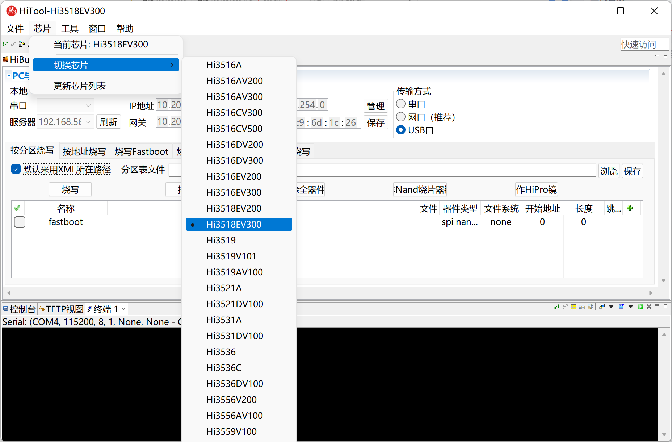Viewport: 672px width, 442px height.
Task: Click the gray disconnect icon in terminal toolbar
Action: pos(565,307)
